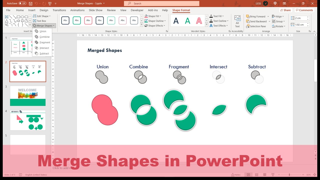The width and height of the screenshot is (320, 180).
Task: Open the Align dropdown
Action: pos(278,16)
